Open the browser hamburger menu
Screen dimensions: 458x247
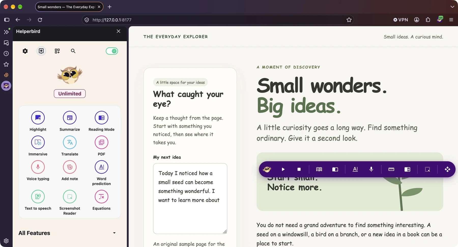pos(451,20)
